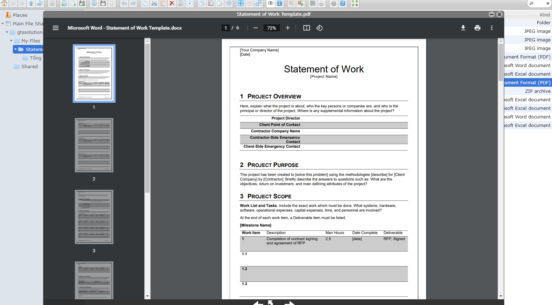552x305 pixels.
Task: Open file manager preferences gear
Action: 334,4
